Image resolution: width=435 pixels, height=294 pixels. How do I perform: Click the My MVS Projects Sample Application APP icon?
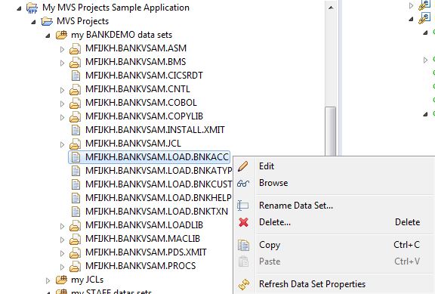point(32,8)
